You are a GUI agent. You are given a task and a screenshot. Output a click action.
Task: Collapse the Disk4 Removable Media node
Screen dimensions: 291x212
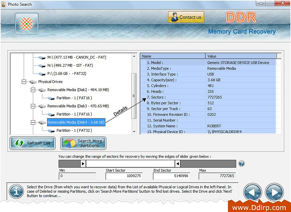pos(33,122)
